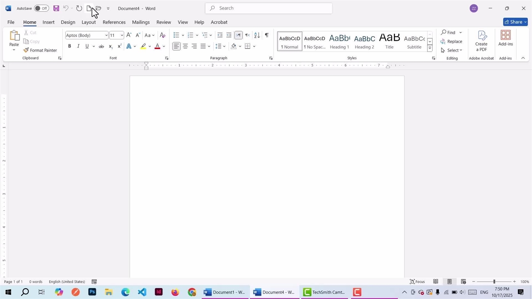Open the font name dropdown
The width and height of the screenshot is (532, 299).
point(106,35)
